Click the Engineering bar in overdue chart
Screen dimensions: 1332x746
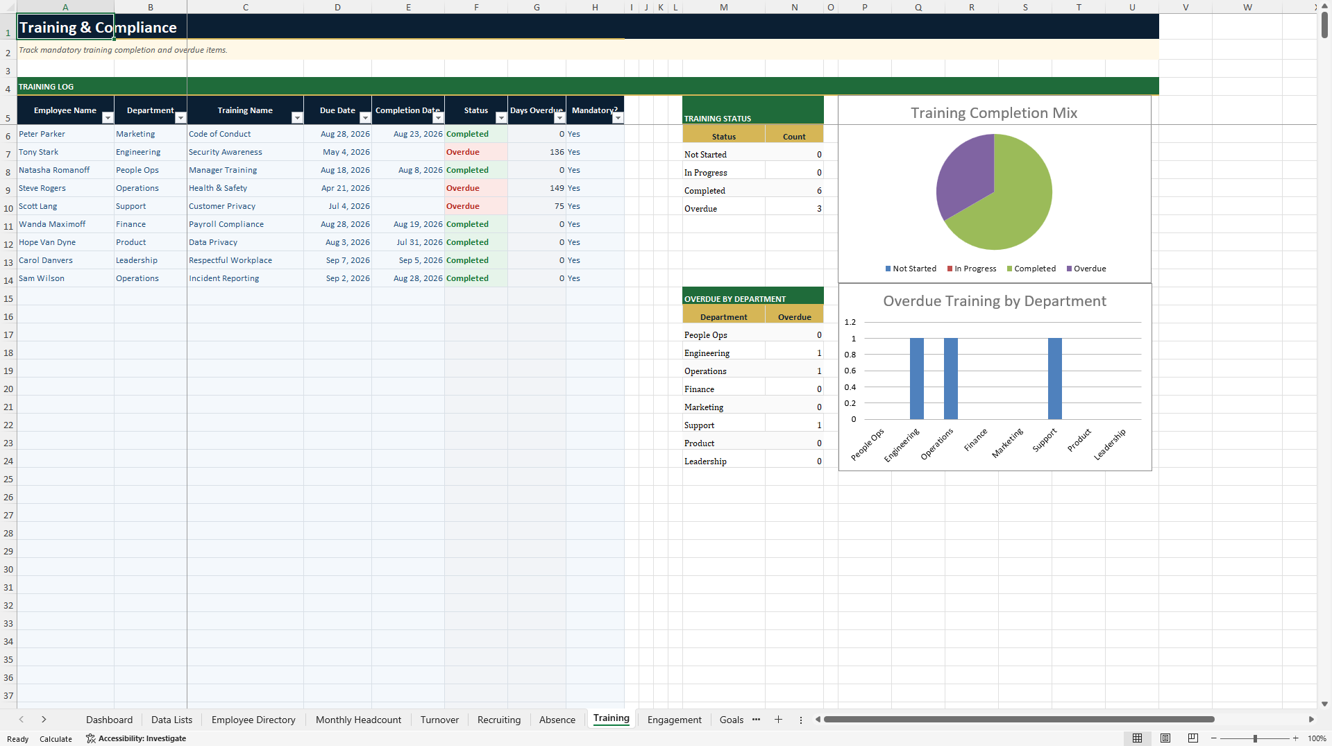[x=916, y=379]
